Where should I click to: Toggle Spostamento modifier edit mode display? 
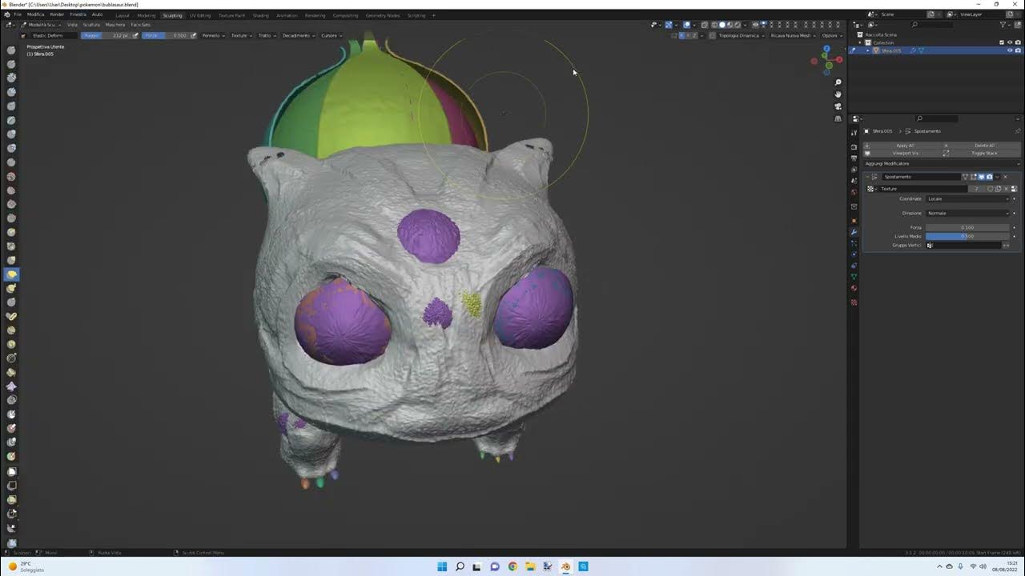click(x=973, y=177)
